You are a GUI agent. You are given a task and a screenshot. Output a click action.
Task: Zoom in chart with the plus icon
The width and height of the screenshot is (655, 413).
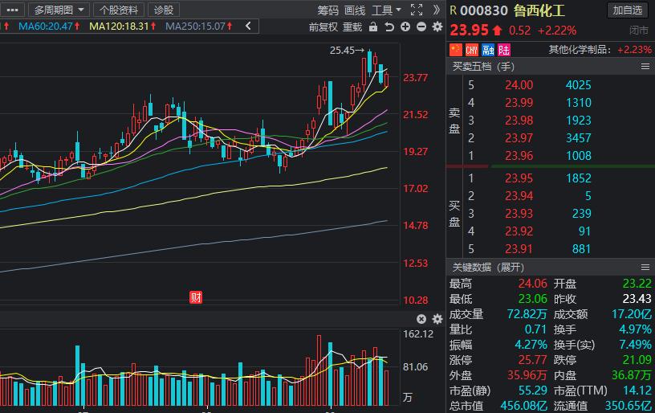click(405, 27)
